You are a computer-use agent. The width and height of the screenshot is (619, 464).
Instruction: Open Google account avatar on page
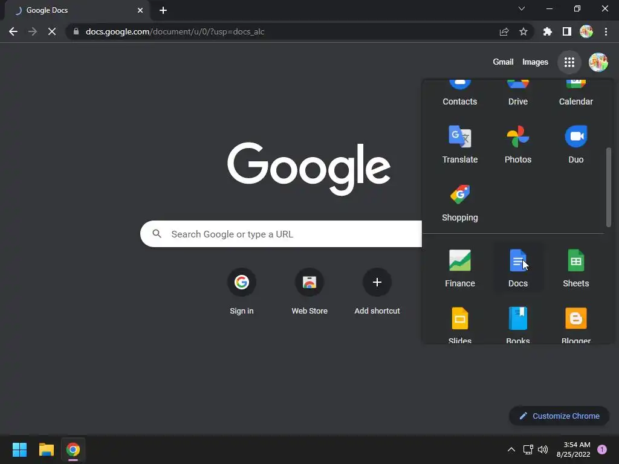pos(598,62)
